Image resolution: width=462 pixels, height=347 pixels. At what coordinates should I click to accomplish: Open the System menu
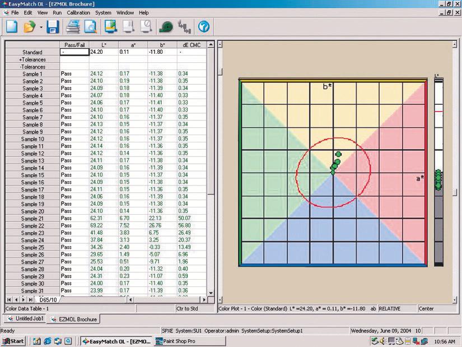103,12
